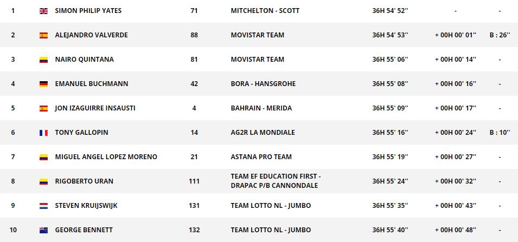Click the German flag next to Emanuel Buchmann

44,84
